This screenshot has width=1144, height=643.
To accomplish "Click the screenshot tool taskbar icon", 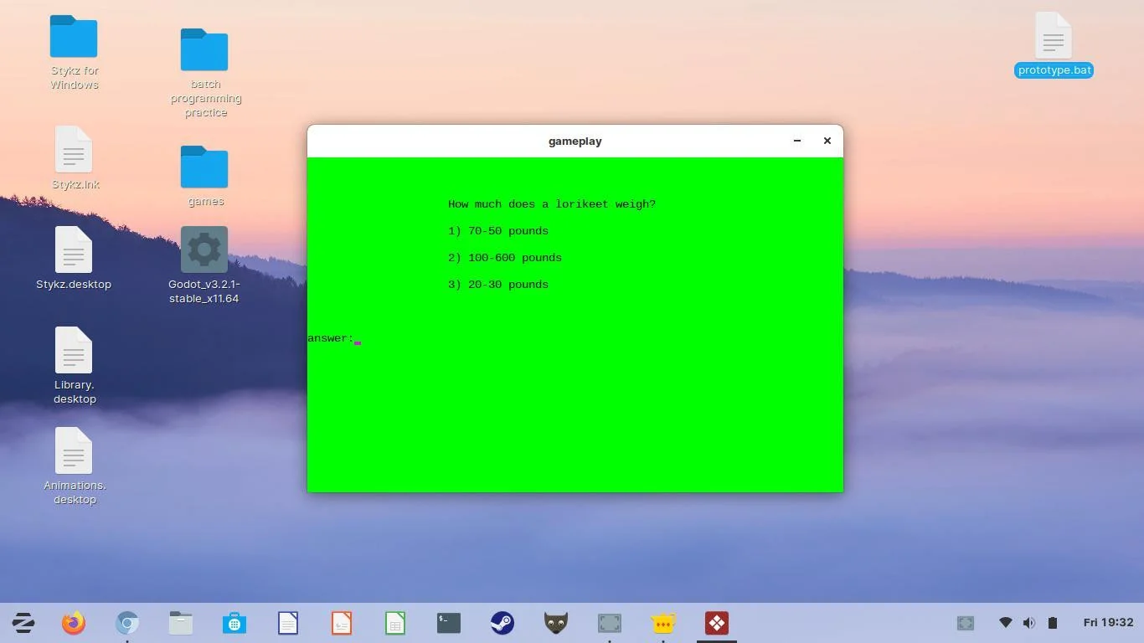I will [x=610, y=623].
